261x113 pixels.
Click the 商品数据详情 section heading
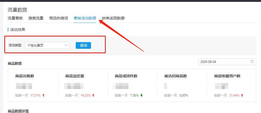point(18,111)
